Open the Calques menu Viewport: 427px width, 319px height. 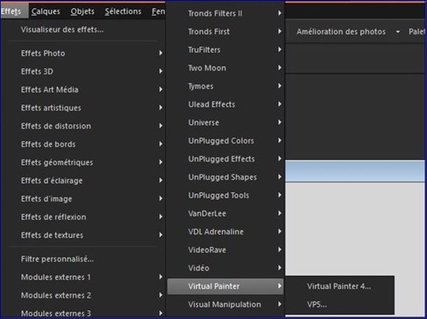45,11
